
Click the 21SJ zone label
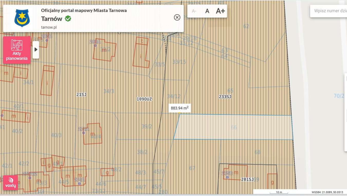click(x=81, y=95)
